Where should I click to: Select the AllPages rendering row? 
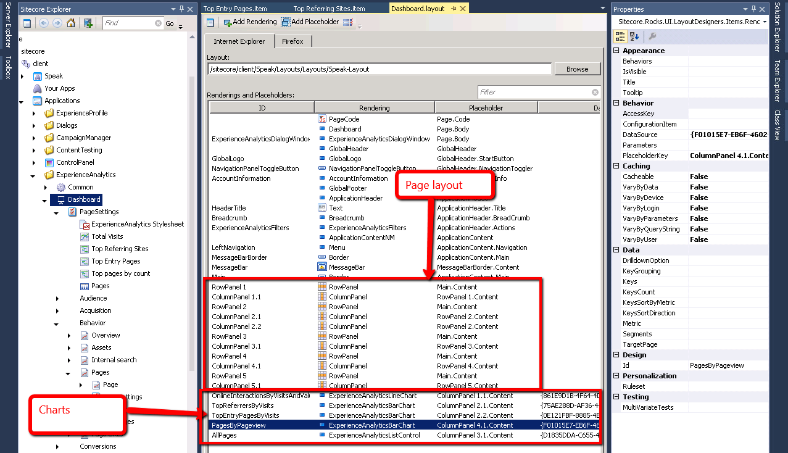(x=404, y=435)
